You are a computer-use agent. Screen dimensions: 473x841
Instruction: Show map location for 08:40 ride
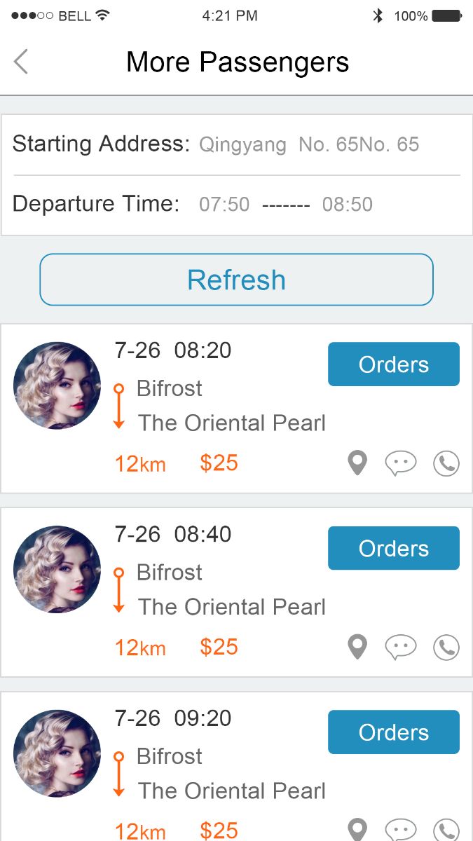(x=357, y=647)
